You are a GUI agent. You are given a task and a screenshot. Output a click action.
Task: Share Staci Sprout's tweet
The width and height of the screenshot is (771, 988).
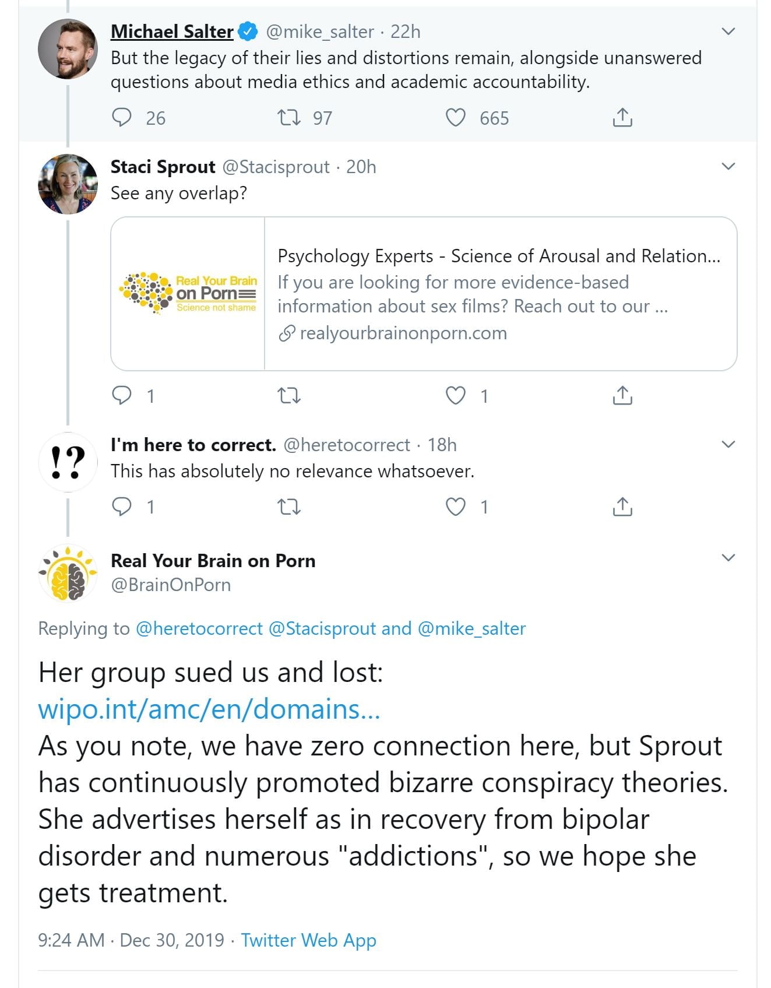pos(622,396)
